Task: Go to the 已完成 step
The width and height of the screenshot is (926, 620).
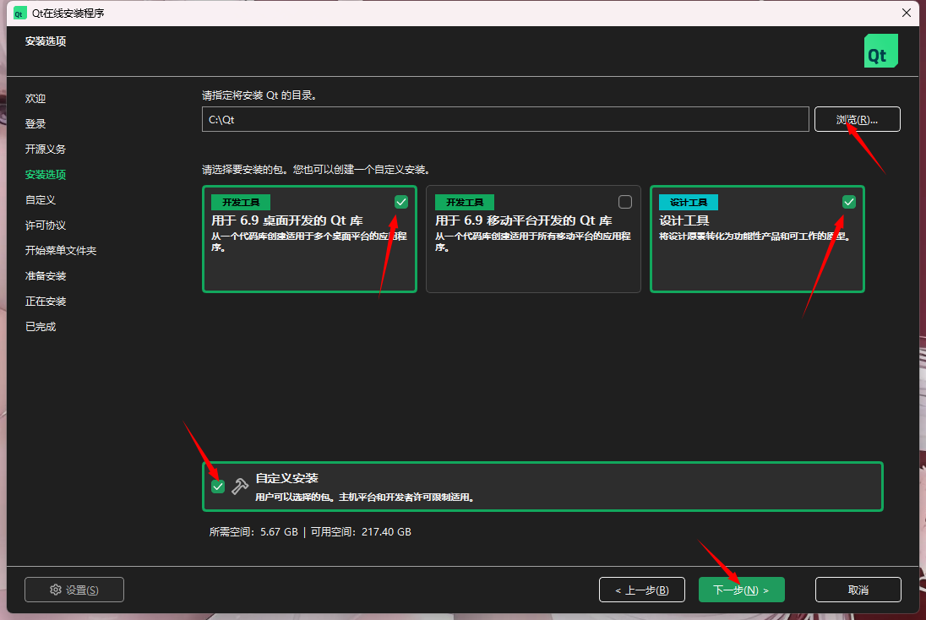Action: point(41,327)
